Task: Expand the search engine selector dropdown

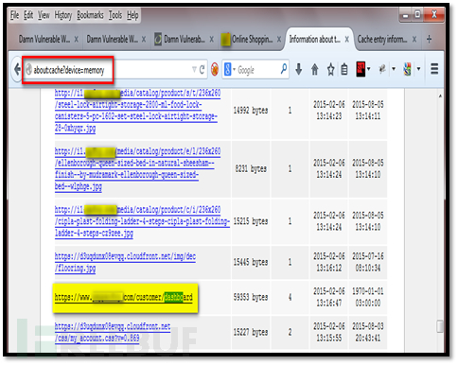Action: click(x=229, y=69)
